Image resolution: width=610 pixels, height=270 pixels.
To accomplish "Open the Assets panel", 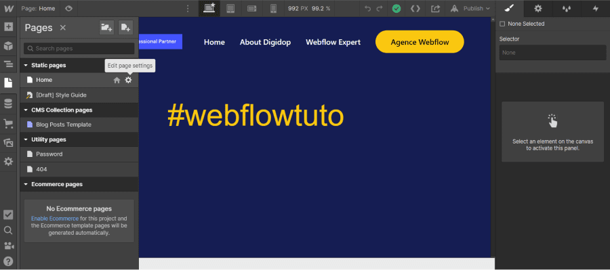I will 8,143.
